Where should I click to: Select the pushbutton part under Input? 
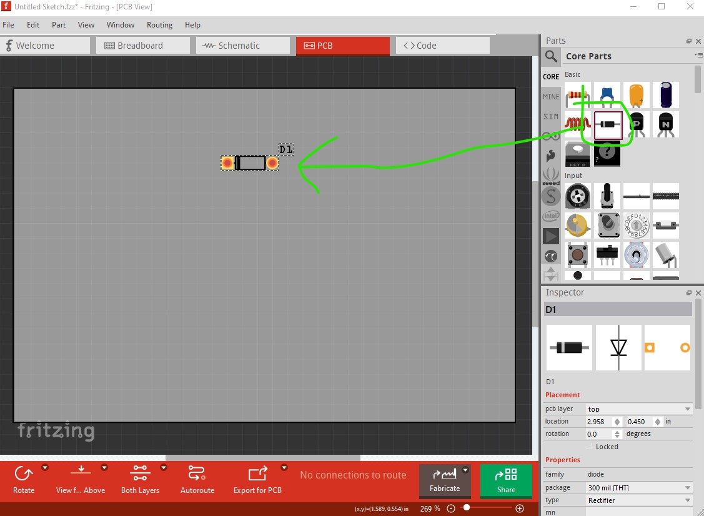point(577,254)
